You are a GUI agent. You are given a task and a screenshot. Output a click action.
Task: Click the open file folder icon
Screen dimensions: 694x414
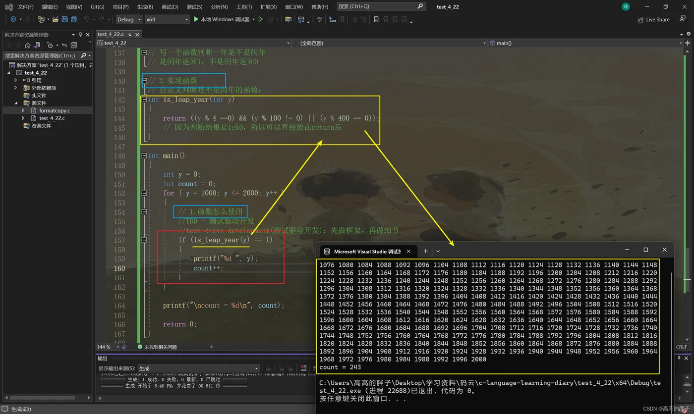[56, 19]
